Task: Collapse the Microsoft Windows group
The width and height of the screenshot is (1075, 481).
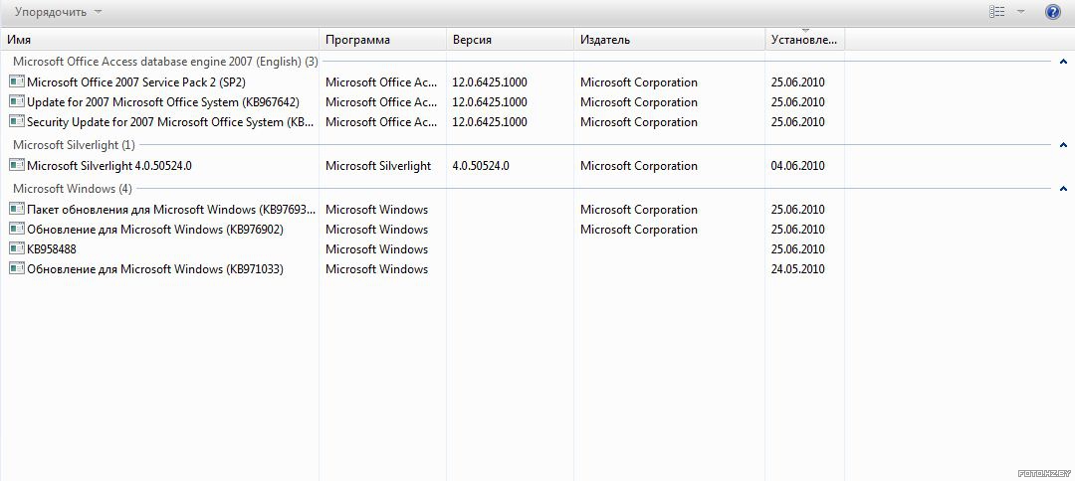Action: click(1063, 188)
